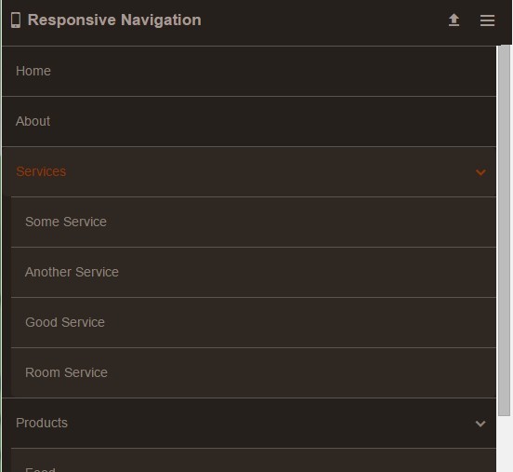Click the vertical scrollbar thumb
513x472 pixels.
point(504,231)
